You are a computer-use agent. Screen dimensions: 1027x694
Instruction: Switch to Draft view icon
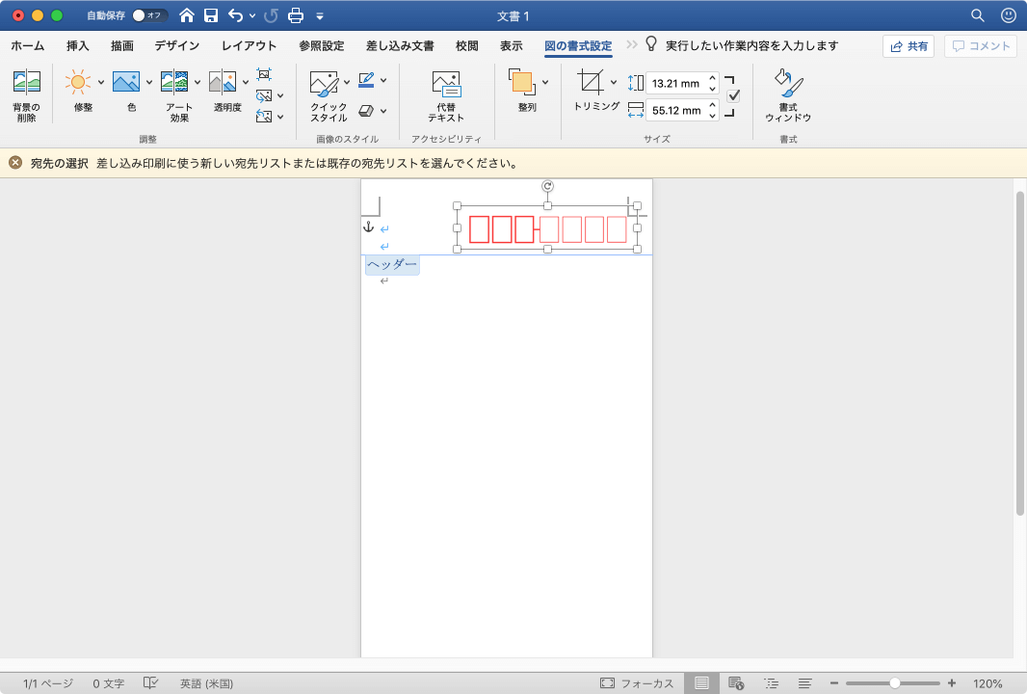805,682
